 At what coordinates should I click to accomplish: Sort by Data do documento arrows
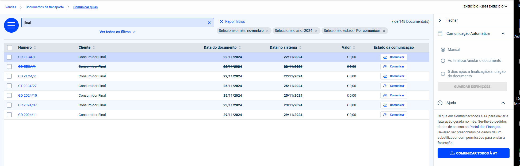coord(240,48)
